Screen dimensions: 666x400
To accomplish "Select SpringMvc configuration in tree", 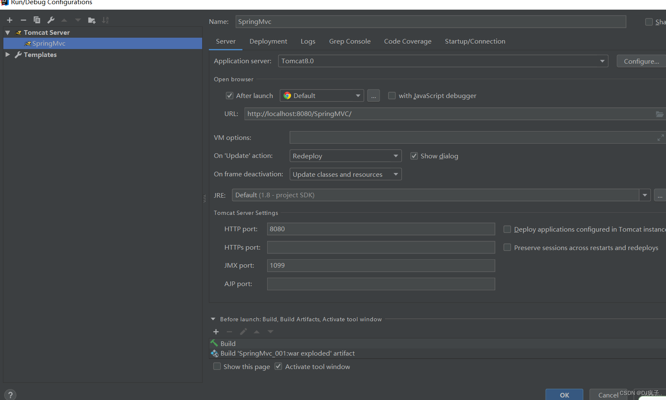I will tap(103, 44).
